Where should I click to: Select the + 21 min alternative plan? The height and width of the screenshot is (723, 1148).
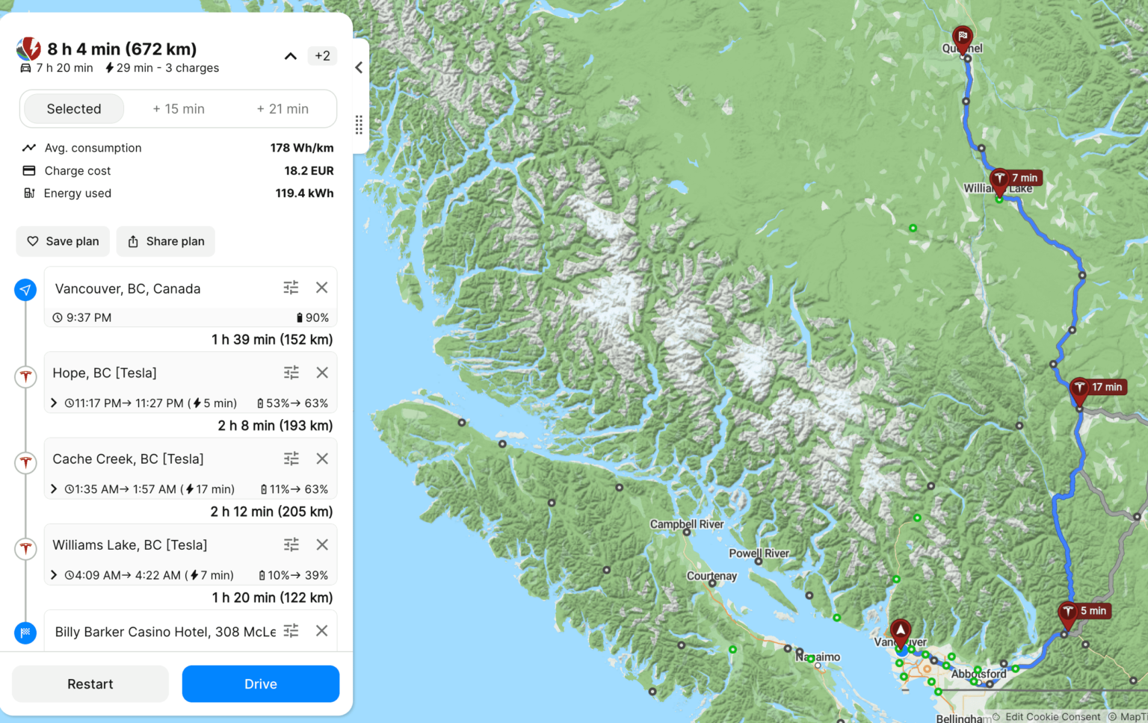coord(283,109)
